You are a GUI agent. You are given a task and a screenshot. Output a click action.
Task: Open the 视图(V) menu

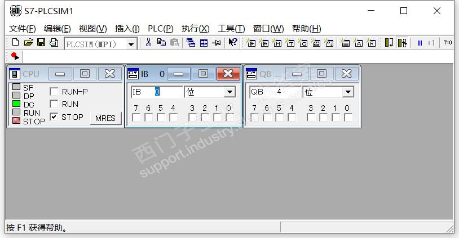(93, 29)
